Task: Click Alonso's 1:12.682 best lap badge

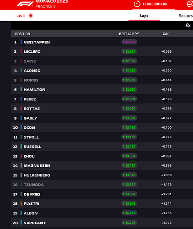Action: click(129, 71)
